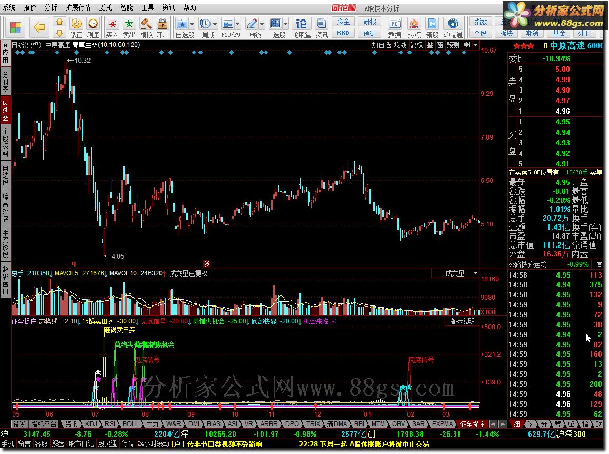The image size is (609, 454).
Task: Click the yellow down arrow icon
Action: pos(59,33)
